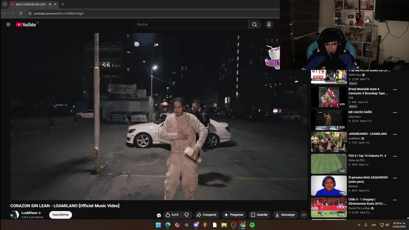The height and width of the screenshot is (230, 409).
Task: Open File Explorer from the taskbar
Action: pos(224,225)
